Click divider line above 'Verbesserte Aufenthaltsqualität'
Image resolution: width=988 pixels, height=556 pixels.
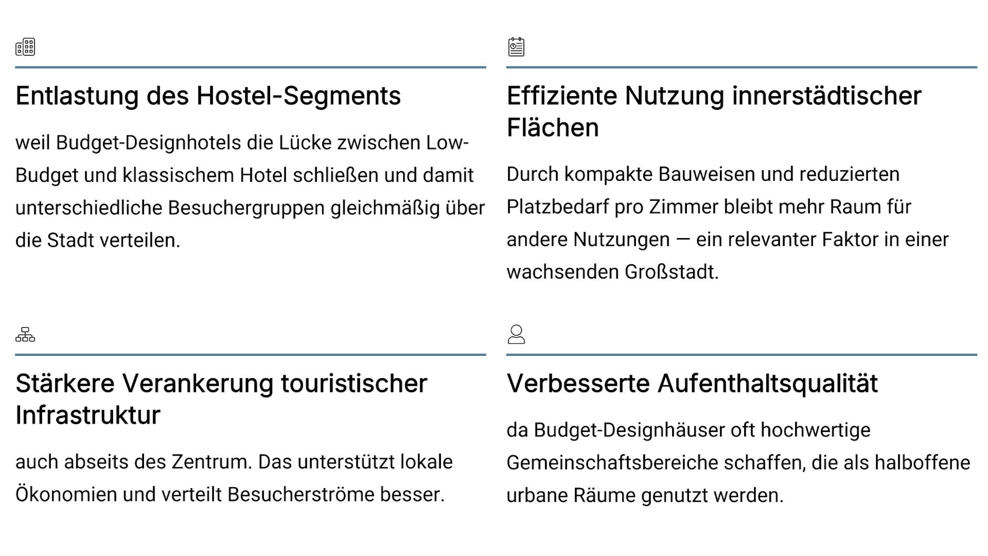741,355
